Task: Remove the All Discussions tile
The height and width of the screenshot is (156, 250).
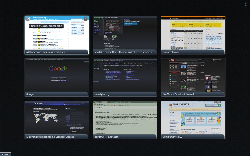Action: point(86,19)
